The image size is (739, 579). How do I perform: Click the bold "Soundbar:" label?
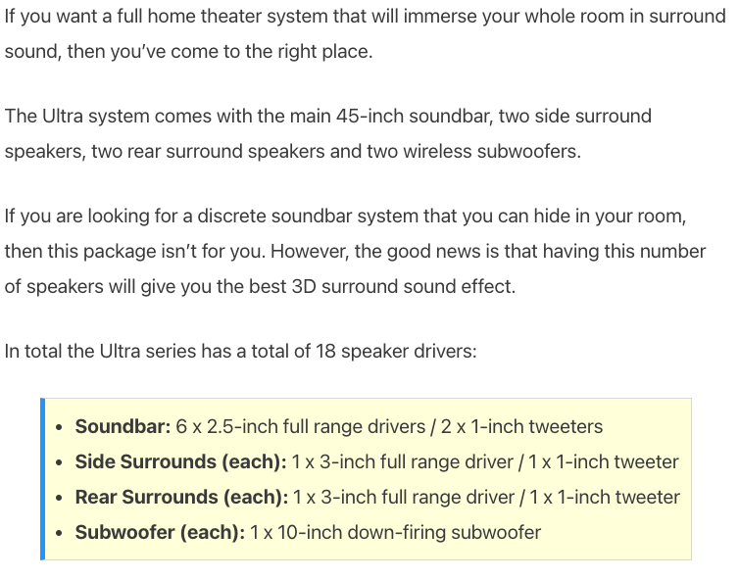pos(123,427)
